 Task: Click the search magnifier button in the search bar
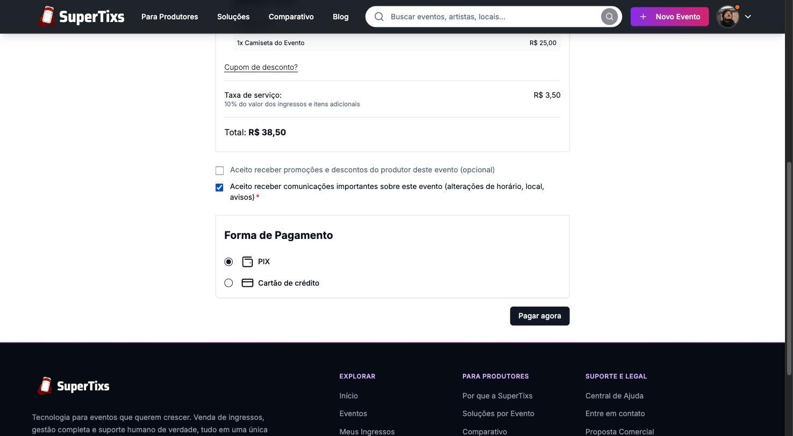[609, 17]
